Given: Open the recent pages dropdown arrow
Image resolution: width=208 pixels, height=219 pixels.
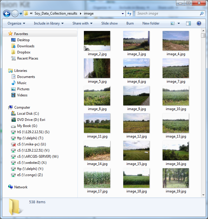Looking at the screenshot, I should [x=21, y=14].
